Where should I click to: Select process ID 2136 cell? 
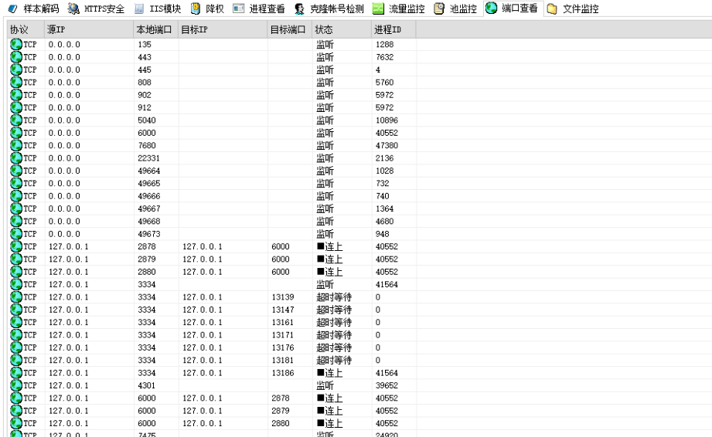coord(385,158)
